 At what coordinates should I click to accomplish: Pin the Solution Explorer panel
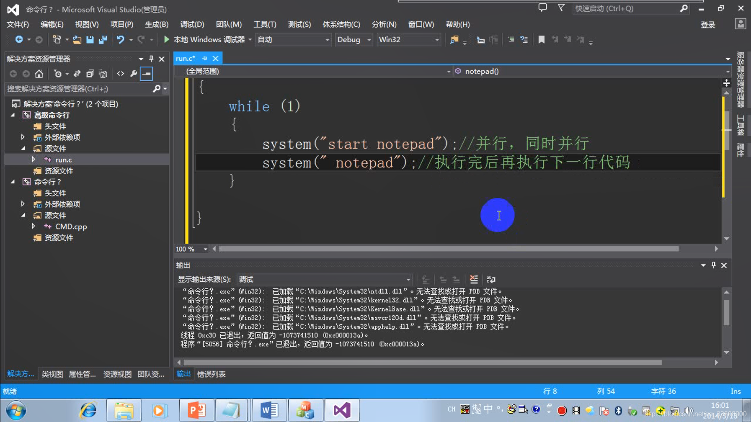point(151,59)
